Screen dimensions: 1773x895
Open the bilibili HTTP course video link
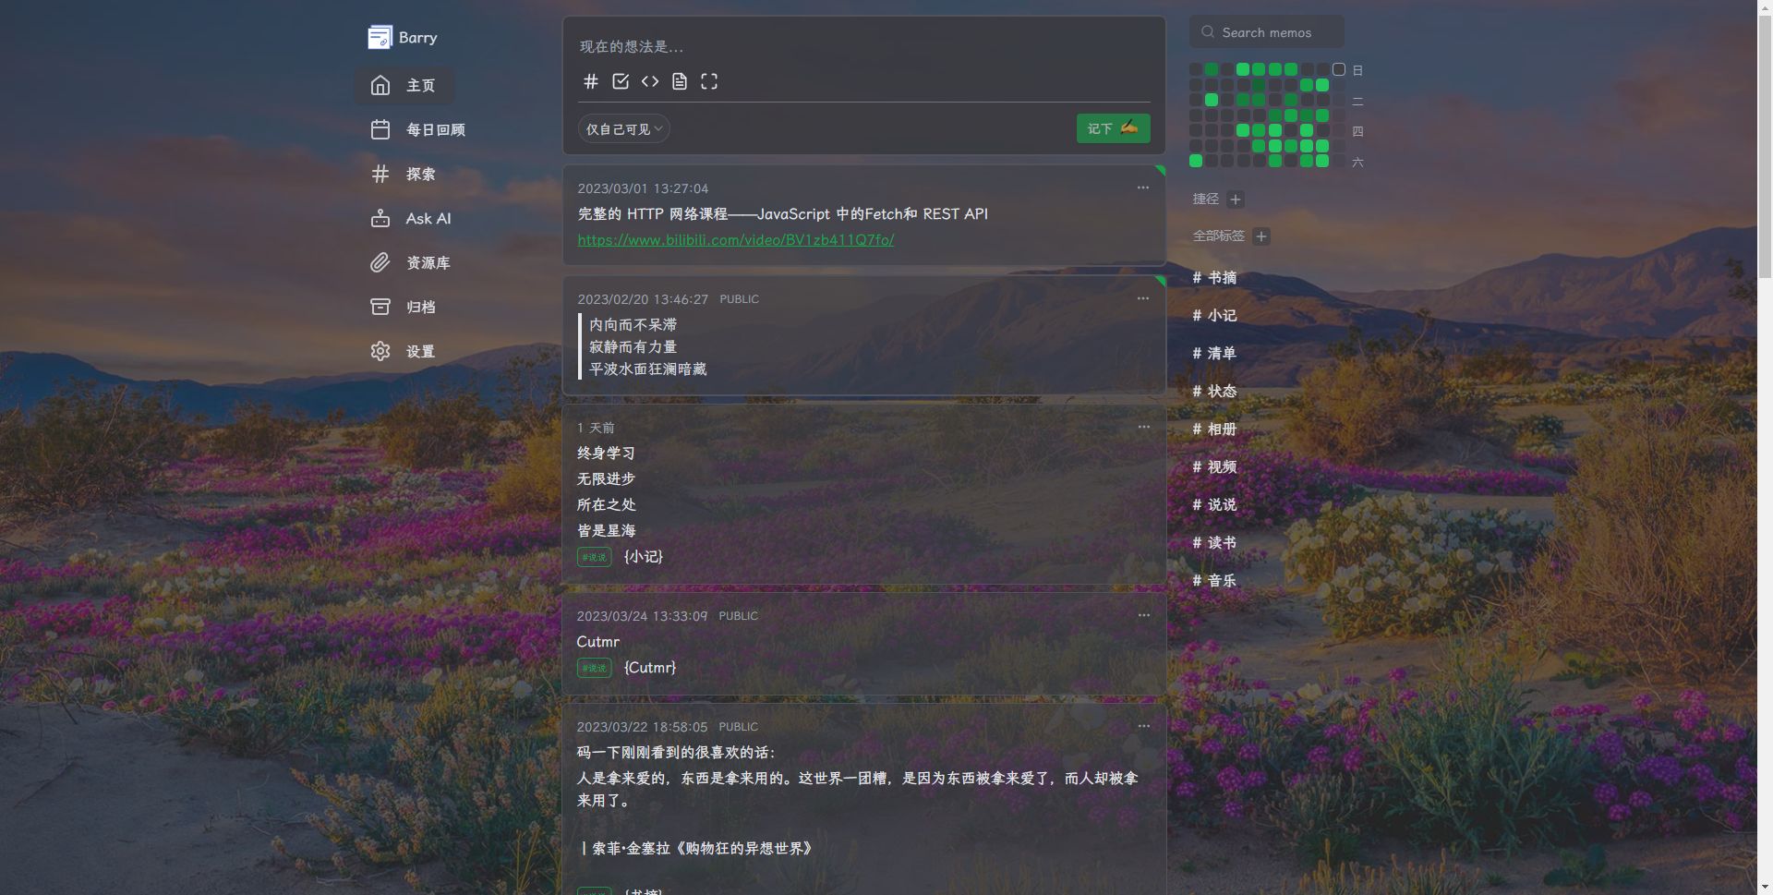pyautogui.click(x=735, y=240)
